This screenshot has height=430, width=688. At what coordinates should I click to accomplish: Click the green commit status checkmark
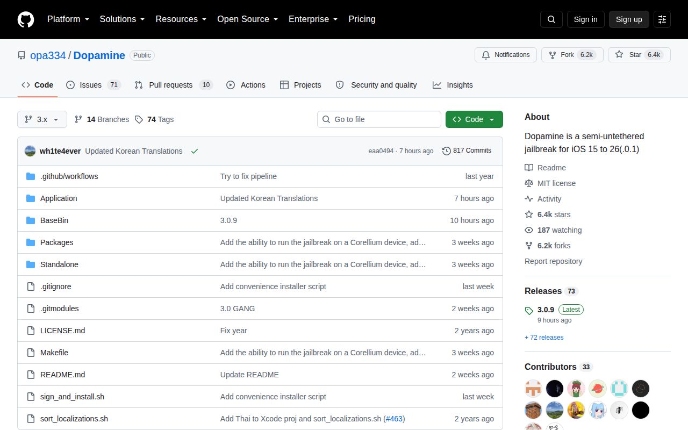pyautogui.click(x=195, y=151)
